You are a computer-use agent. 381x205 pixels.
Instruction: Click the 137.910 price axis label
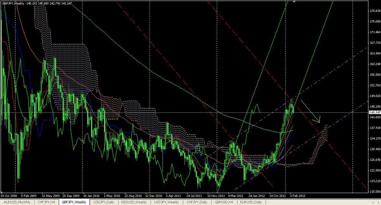coord(375,128)
